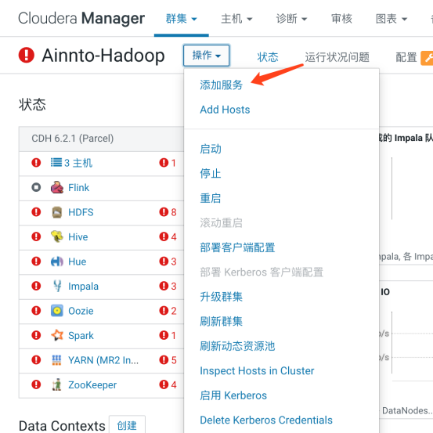Open the 群集 dropdown menu
This screenshot has width=433, height=433.
point(181,19)
